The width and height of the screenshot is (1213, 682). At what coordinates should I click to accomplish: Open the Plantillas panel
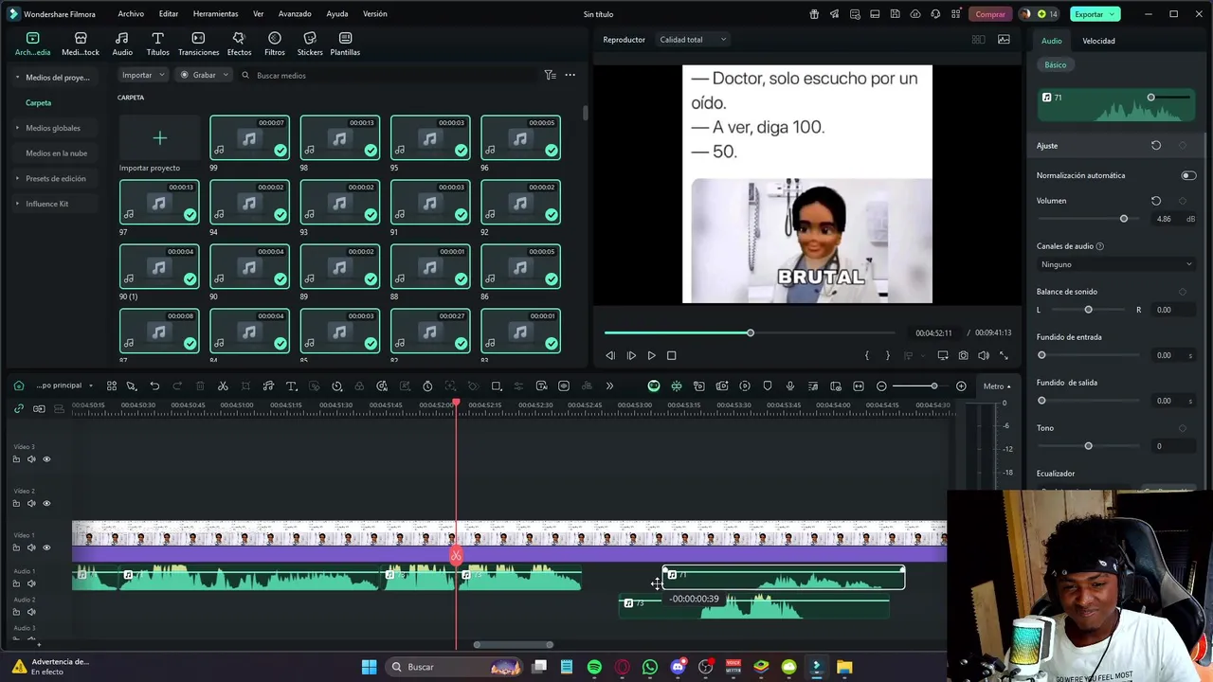(x=345, y=43)
